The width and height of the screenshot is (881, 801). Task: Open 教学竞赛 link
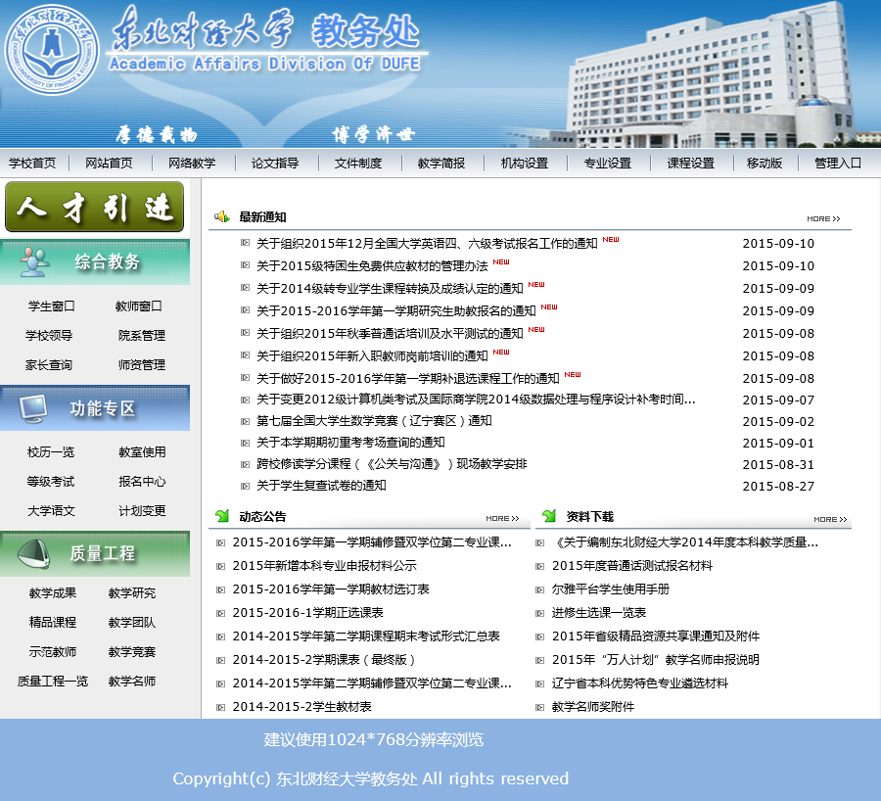[132, 652]
